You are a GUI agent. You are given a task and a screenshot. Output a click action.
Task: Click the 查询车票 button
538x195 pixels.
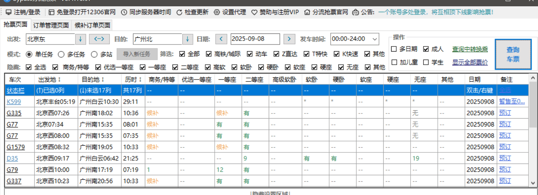513,54
